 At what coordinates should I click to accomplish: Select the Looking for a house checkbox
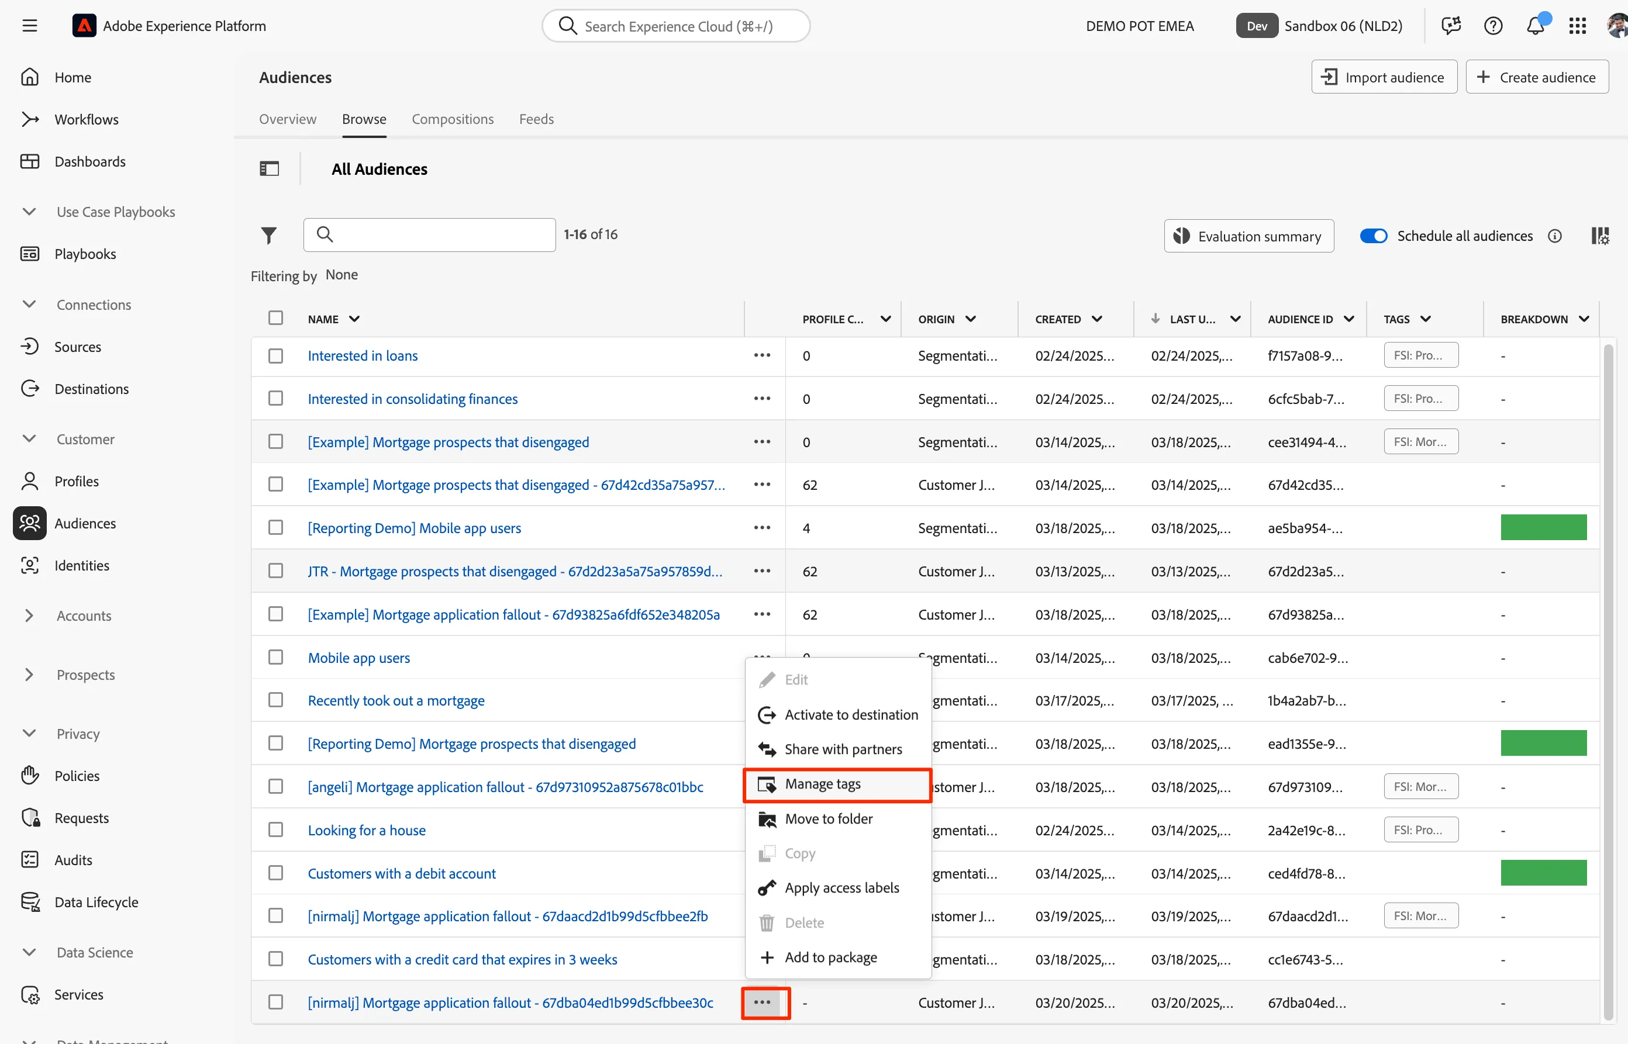click(x=275, y=830)
